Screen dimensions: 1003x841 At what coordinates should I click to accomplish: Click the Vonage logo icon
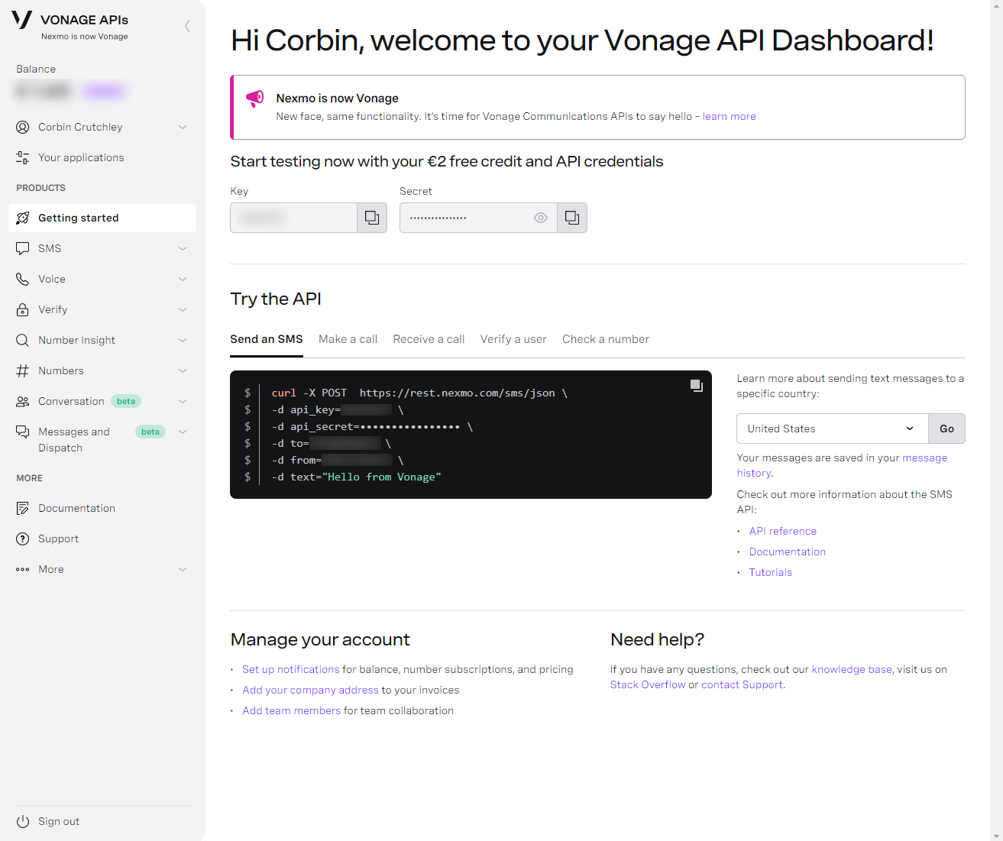coord(22,20)
